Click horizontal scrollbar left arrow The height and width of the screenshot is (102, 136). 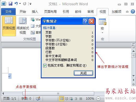(3, 94)
